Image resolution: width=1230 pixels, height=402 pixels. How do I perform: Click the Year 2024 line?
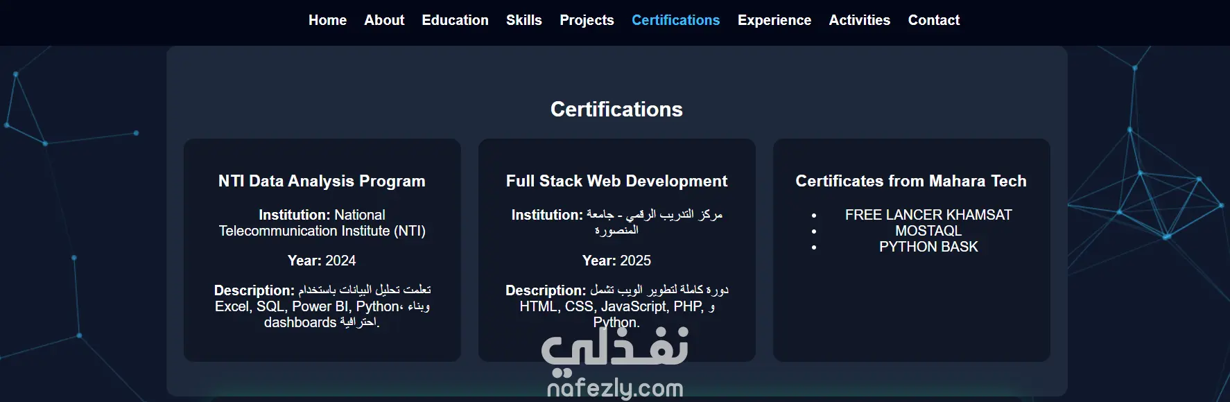(322, 261)
